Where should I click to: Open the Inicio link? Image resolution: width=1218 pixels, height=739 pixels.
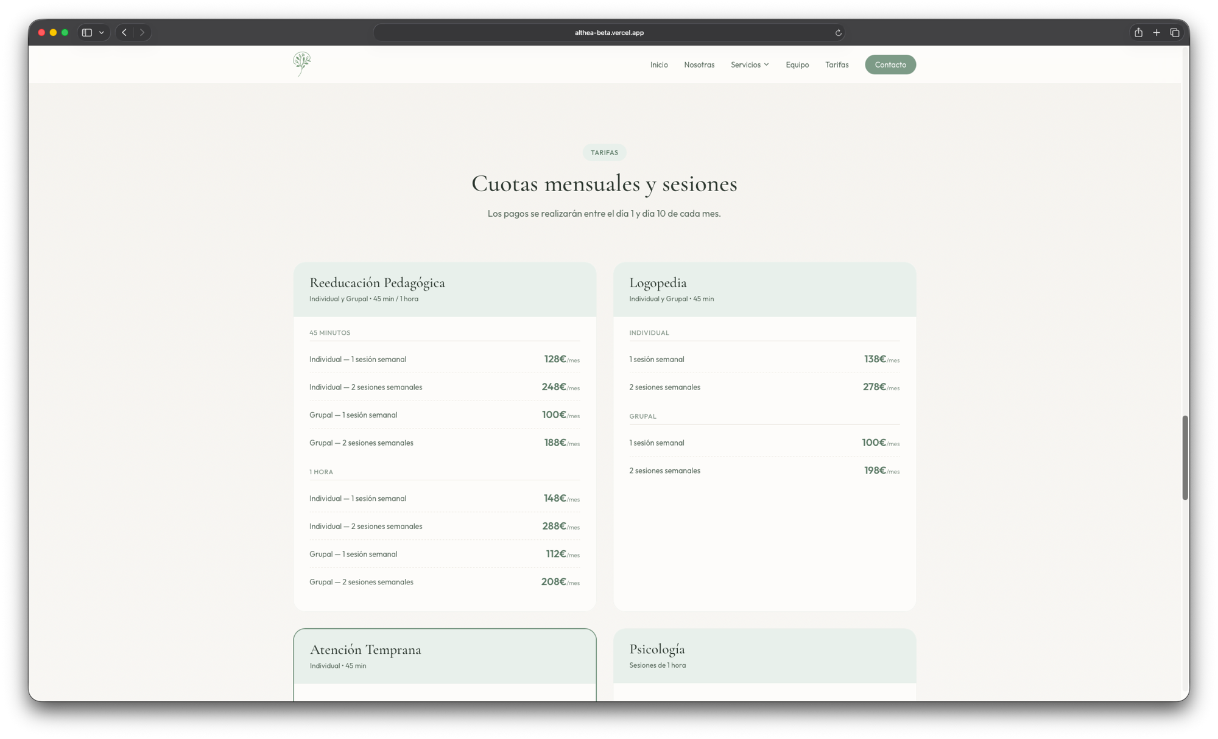pos(659,65)
